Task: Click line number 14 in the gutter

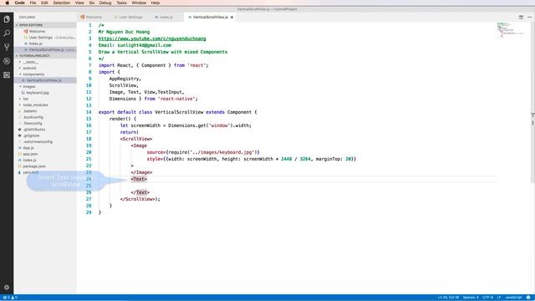Action: coord(89,112)
